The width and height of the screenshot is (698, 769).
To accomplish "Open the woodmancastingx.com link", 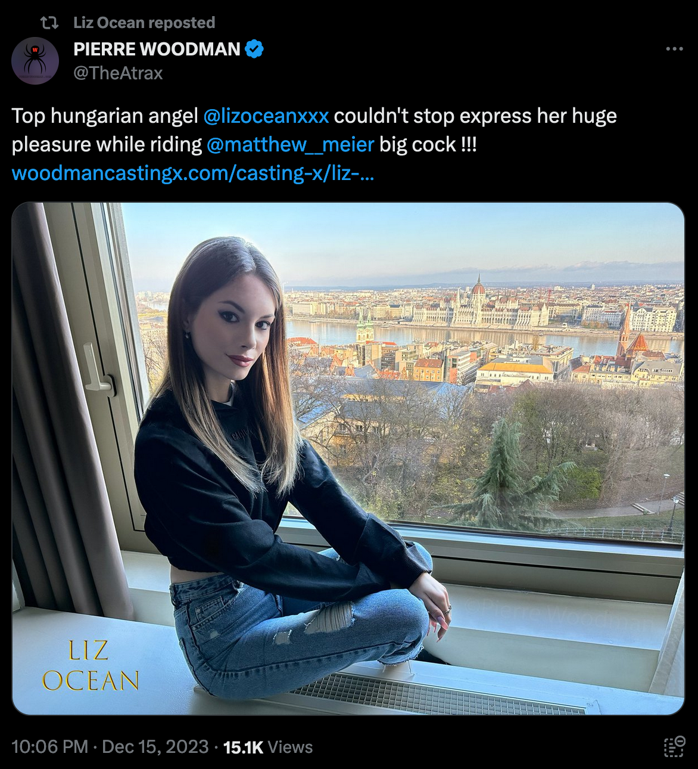I will (193, 173).
